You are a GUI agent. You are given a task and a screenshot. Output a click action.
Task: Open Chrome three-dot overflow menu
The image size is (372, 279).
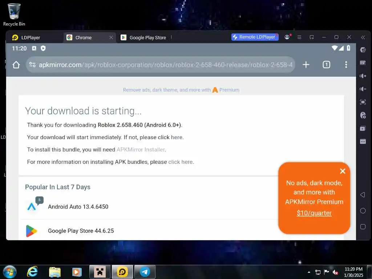tap(346, 65)
